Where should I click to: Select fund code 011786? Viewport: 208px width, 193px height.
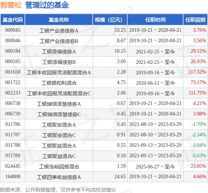coord(13,124)
